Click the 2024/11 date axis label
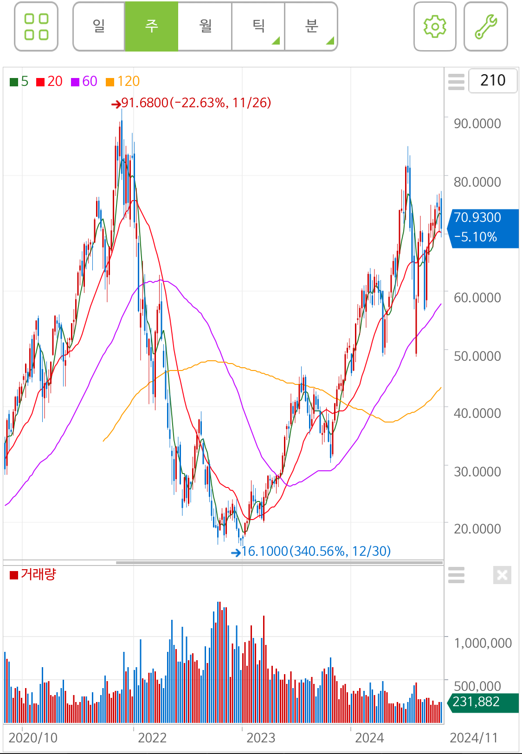 (473, 738)
